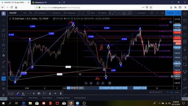
Task: Select the geometric shapes rectangle tool
Action: tap(4, 35)
